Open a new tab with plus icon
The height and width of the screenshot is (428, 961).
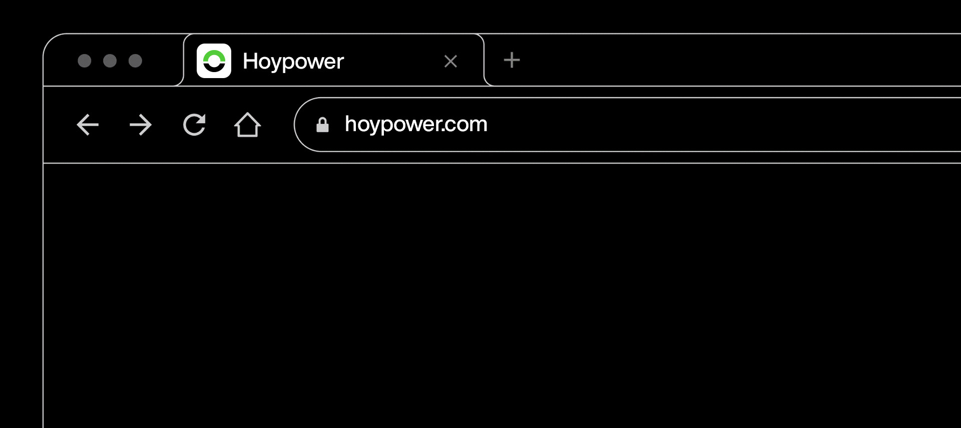pos(512,60)
